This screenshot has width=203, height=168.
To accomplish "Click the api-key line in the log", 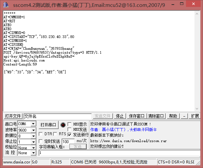I will pyautogui.click(x=39, y=56).
